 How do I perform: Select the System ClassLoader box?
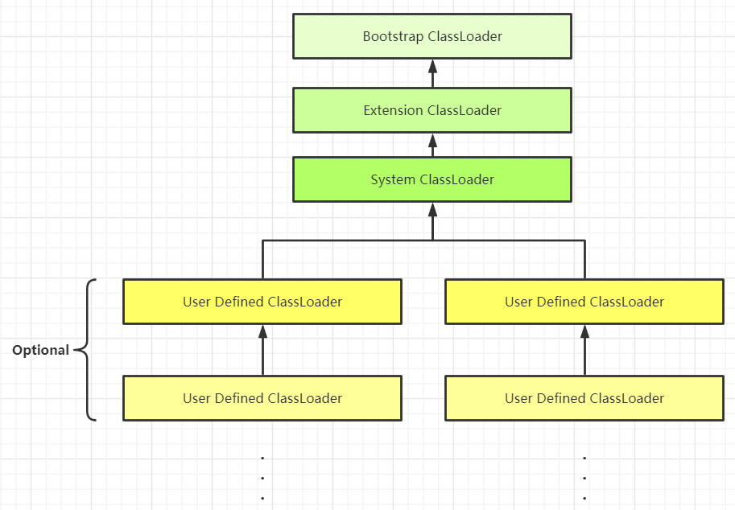[x=432, y=180]
